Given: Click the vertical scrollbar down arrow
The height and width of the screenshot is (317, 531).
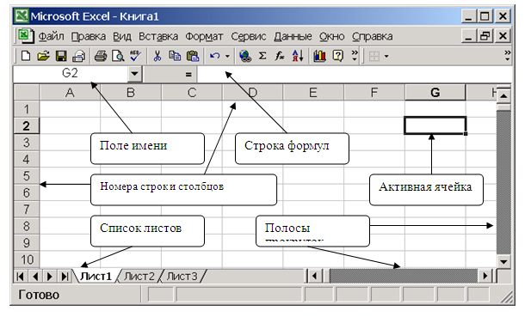Looking at the screenshot, I should (503, 261).
